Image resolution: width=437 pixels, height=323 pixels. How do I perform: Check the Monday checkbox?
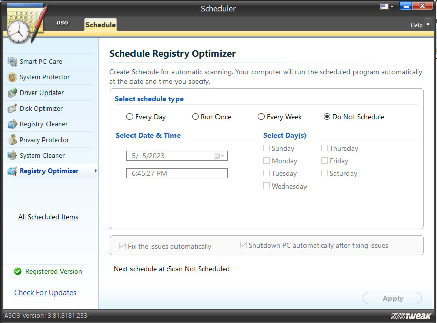(266, 161)
